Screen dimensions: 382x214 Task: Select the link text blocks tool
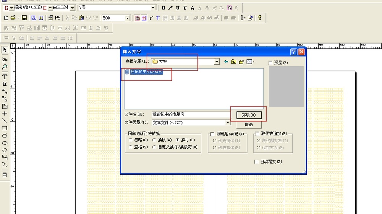(x=5, y=91)
